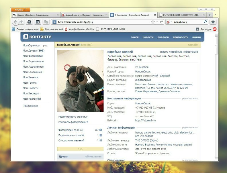The height and width of the screenshot is (173, 227).
Task: Click the home icon in Firefox toolbar
Action: pos(213,22)
